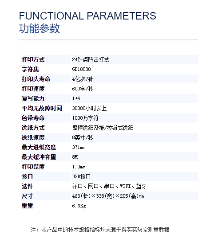Select the 30000小时以上 value
198x246 pixels.
point(89,108)
